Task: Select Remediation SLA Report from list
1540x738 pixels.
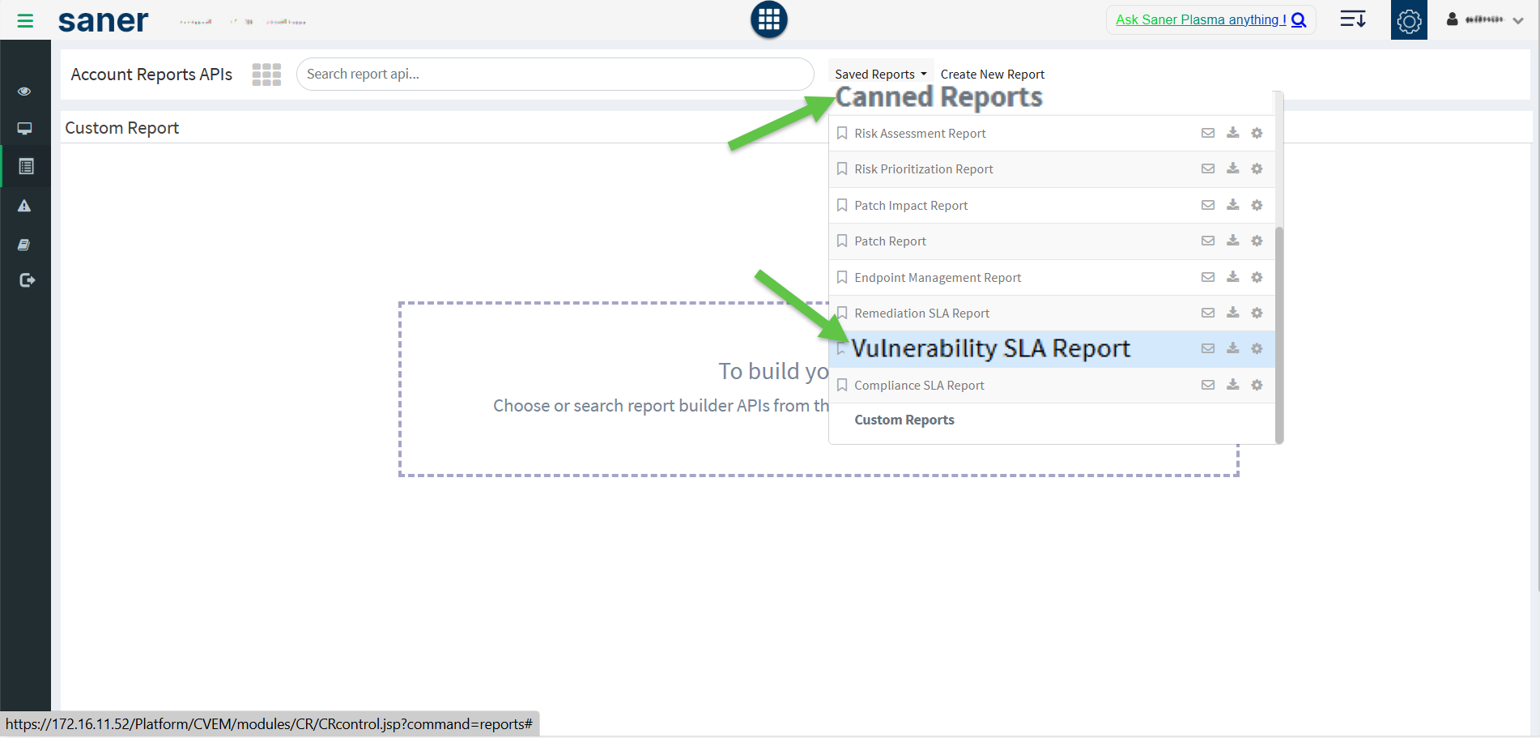Action: click(x=921, y=314)
